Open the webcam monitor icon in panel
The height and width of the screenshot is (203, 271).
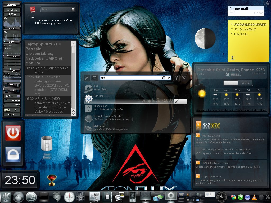click(171, 197)
